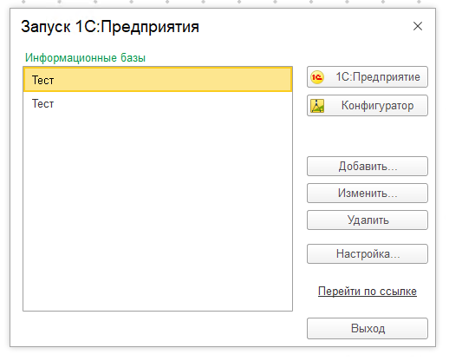The image size is (449, 361).
Task: Click the Удалить button
Action: [368, 220]
